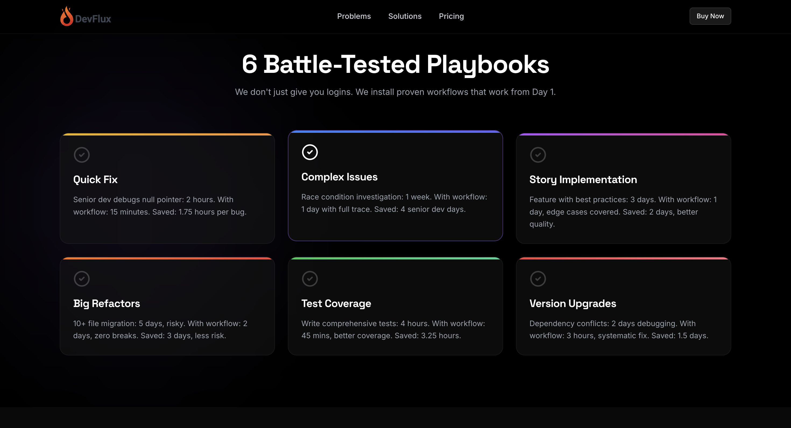Open the Problems menu
This screenshot has width=791, height=428.
pos(354,16)
